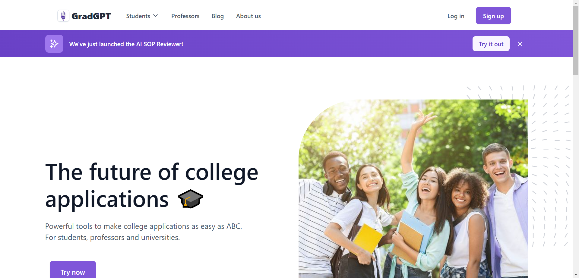Click the Log in link
The width and height of the screenshot is (579, 278).
456,16
